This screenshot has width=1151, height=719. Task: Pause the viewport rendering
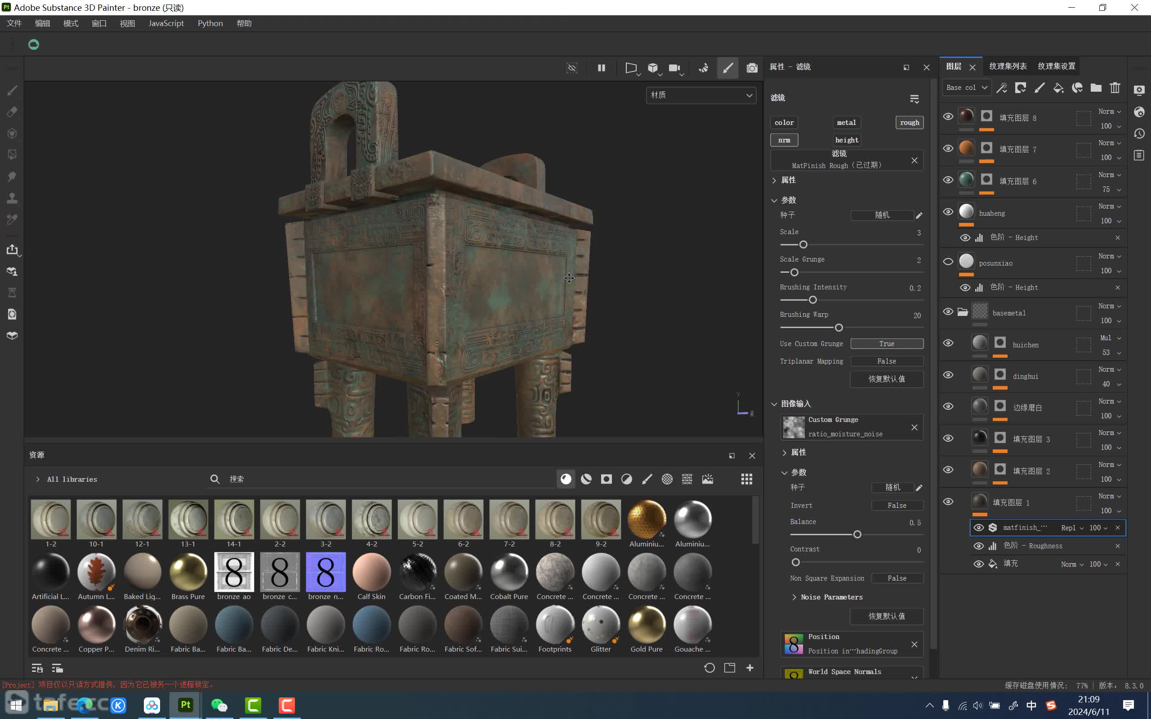(601, 68)
